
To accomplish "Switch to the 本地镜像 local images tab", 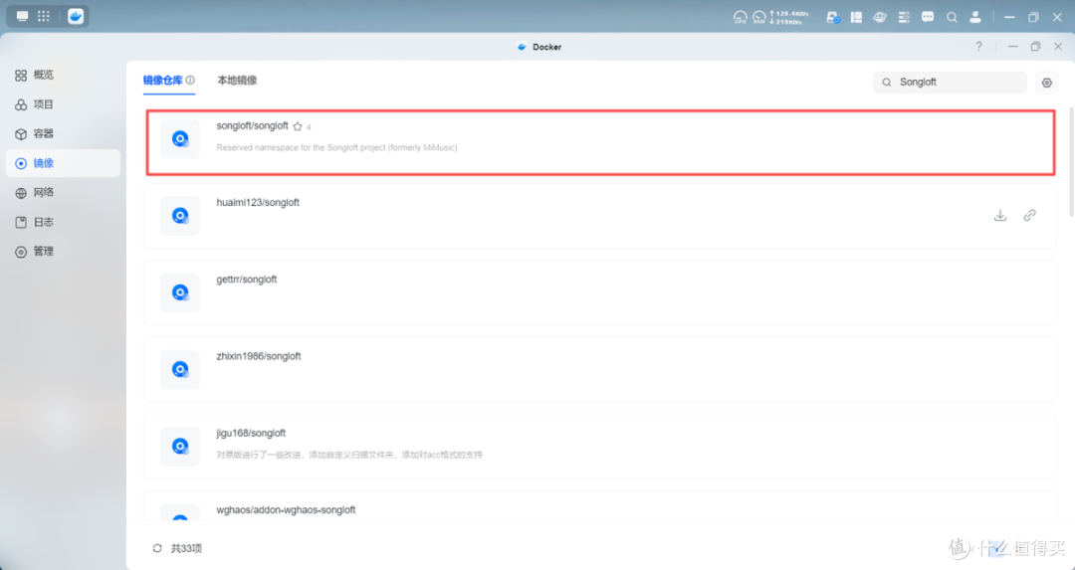I will tap(237, 81).
